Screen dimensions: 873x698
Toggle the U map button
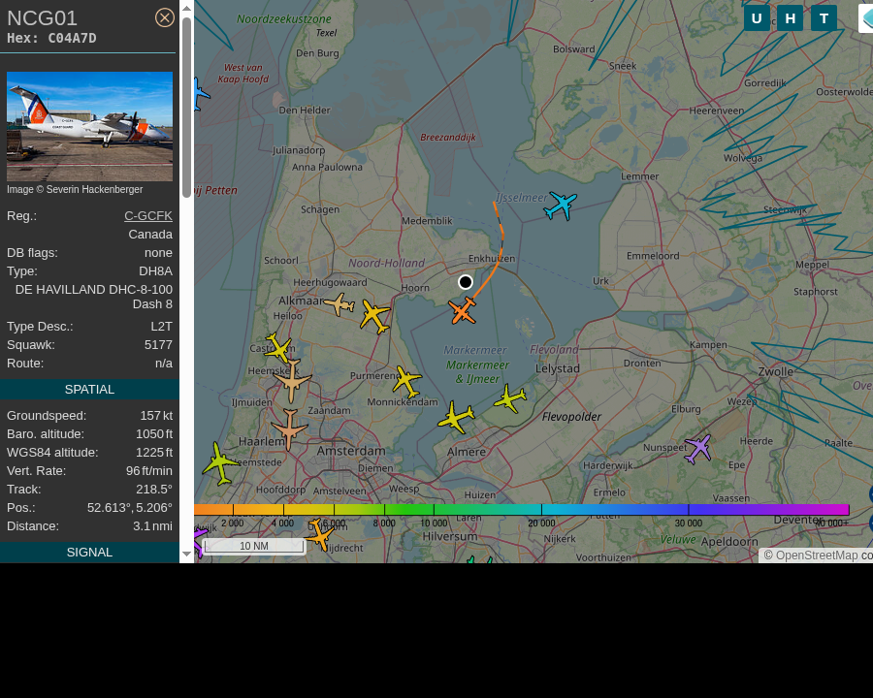point(757,18)
